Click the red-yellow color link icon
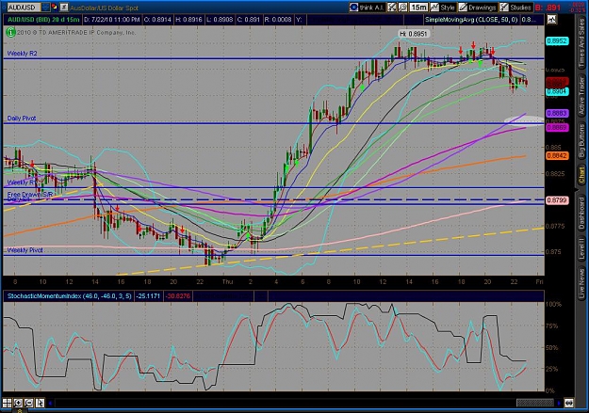The width and height of the screenshot is (589, 413). [55, 7]
